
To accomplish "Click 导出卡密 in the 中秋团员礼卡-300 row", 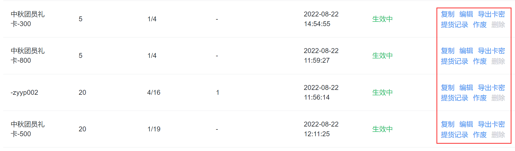I will pos(491,14).
